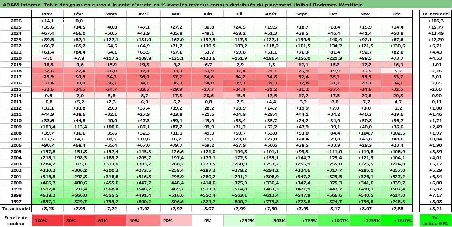The width and height of the screenshot is (452, 227).
Task: Click the +15,77 actuarial rate for 2025
Action: 436,27
